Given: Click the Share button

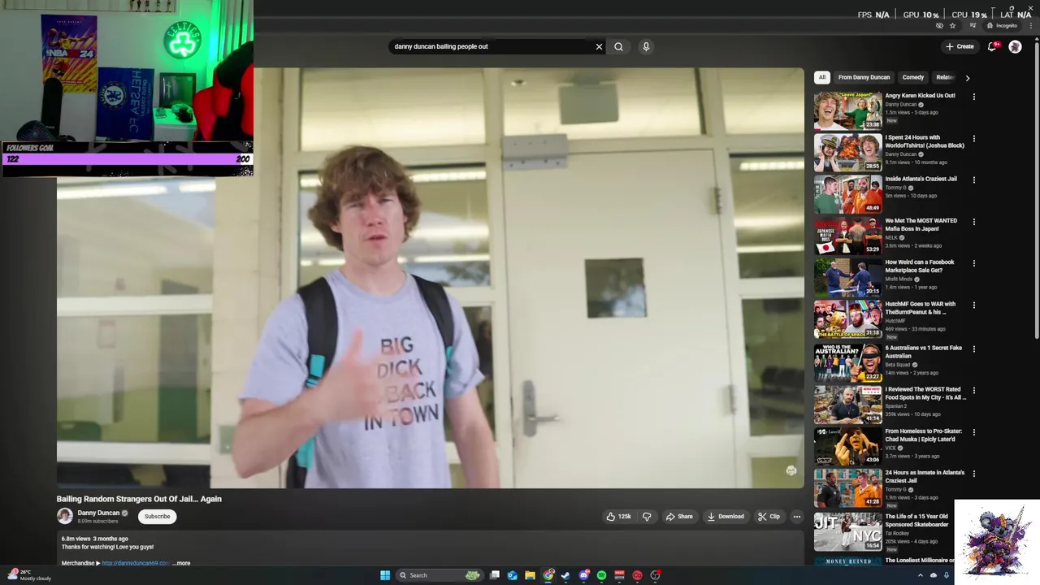Looking at the screenshot, I should point(679,516).
